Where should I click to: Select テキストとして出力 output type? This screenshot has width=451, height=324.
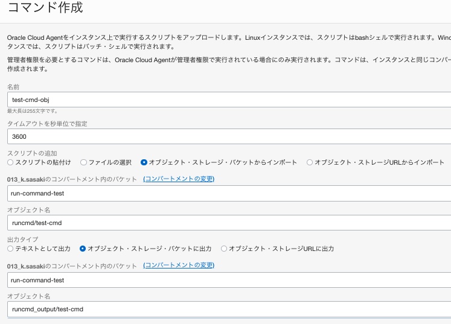[x=10, y=249]
